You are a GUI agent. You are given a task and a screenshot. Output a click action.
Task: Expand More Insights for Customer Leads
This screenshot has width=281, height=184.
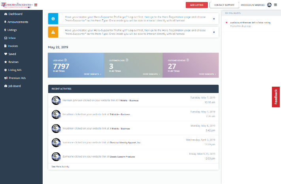151,74
